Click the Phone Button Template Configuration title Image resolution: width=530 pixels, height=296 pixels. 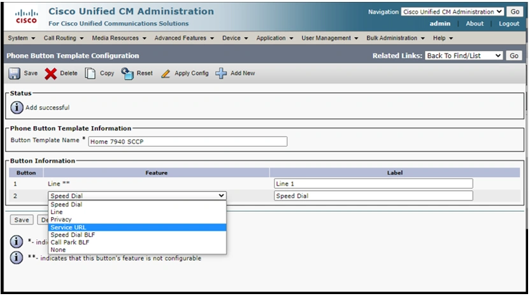(x=73, y=56)
